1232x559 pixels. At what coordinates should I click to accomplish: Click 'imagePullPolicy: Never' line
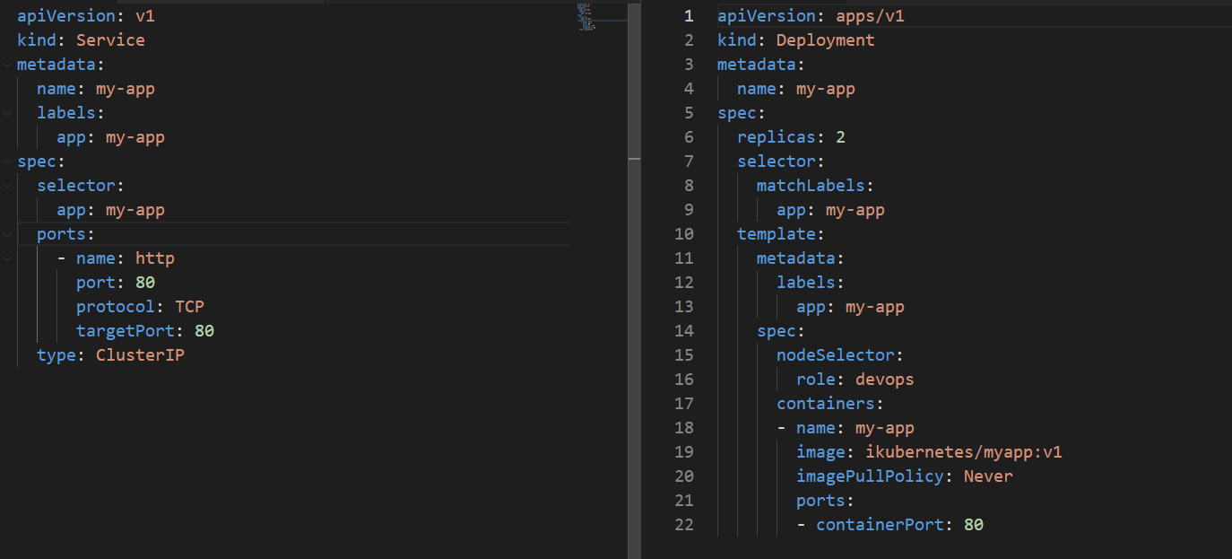905,476
